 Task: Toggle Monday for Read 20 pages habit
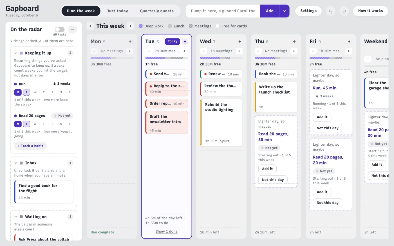(x=18, y=124)
